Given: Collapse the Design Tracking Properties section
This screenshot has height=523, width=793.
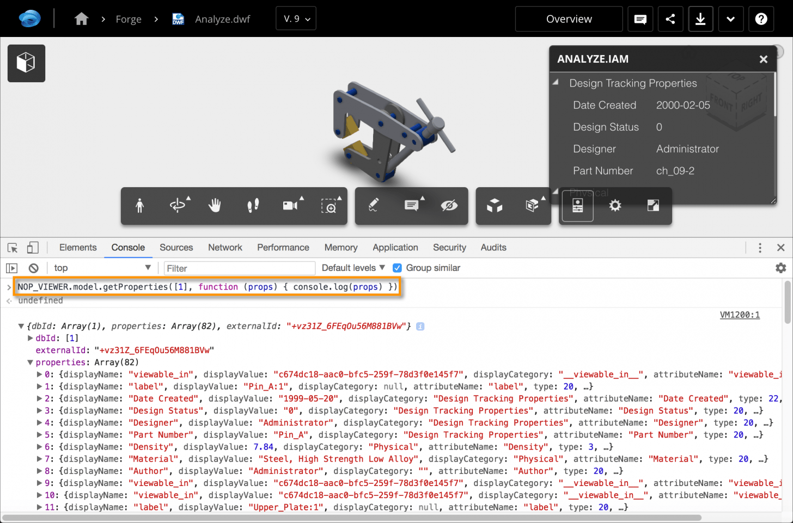Looking at the screenshot, I should point(556,83).
